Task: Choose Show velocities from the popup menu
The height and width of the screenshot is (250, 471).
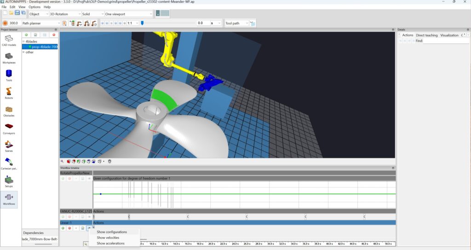Action: click(108, 238)
